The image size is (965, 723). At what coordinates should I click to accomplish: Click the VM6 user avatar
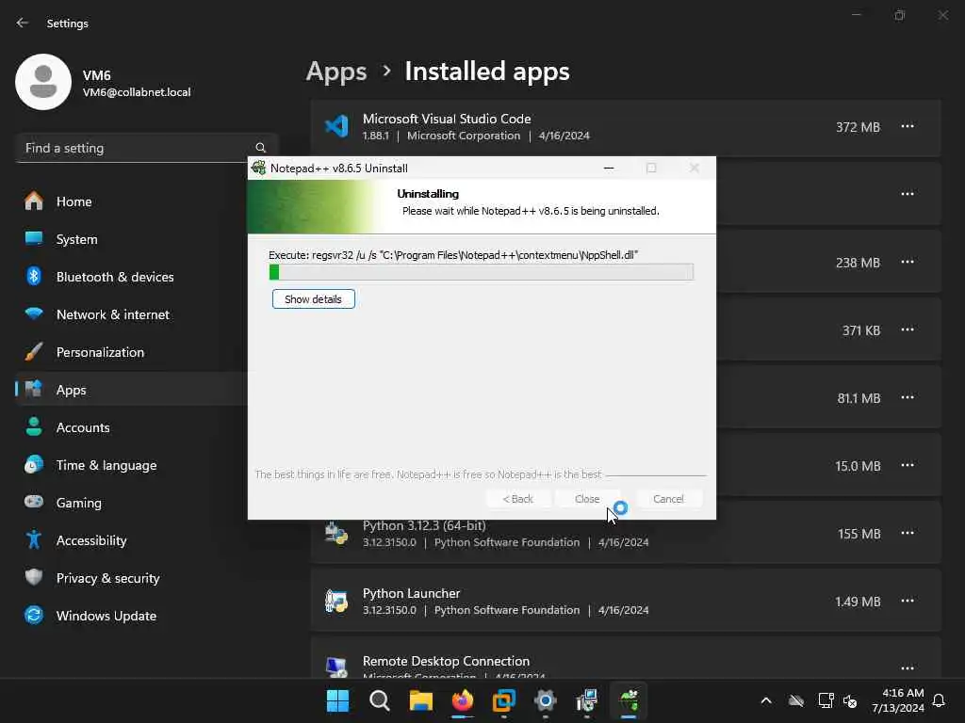[x=43, y=82]
